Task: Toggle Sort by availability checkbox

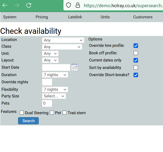Action: click(136, 68)
